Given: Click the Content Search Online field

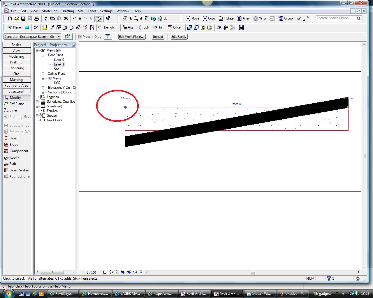Looking at the screenshot, I should [336, 18].
